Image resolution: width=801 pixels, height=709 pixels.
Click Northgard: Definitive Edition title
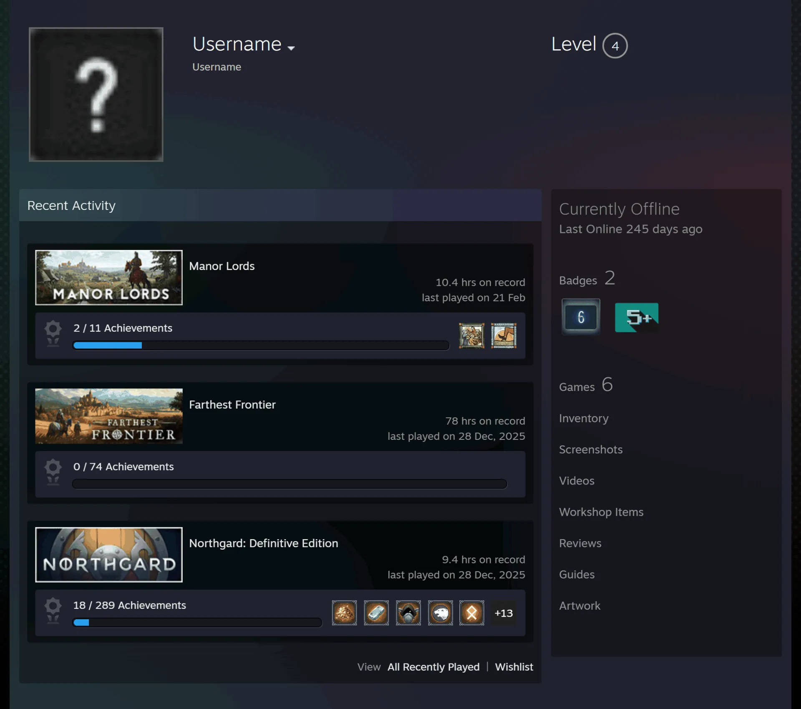tap(264, 543)
